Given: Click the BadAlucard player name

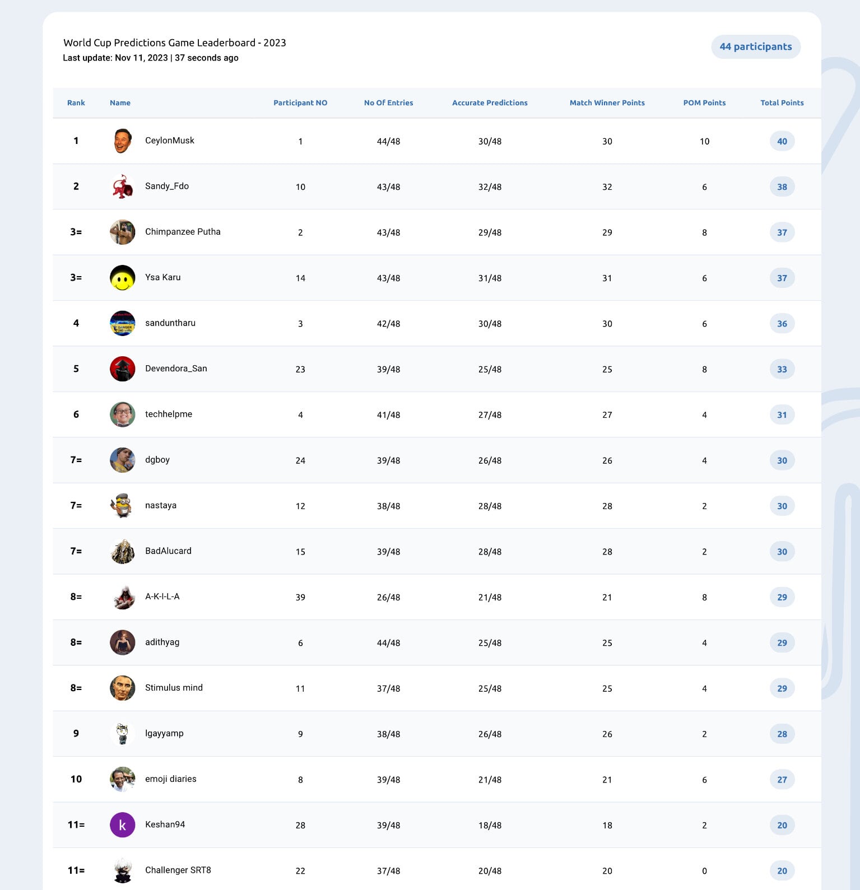Looking at the screenshot, I should click(168, 551).
